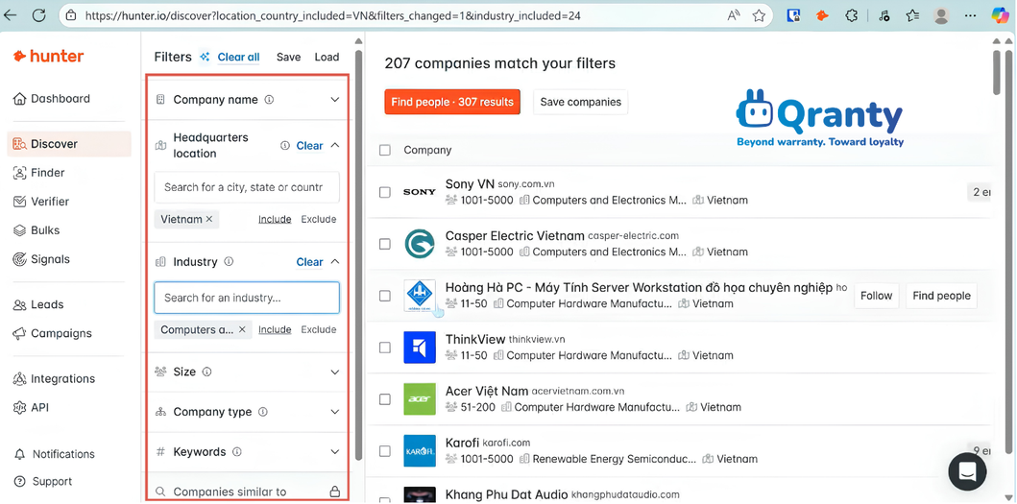
Task: Click info icon beside Headquarters location
Action: pyautogui.click(x=284, y=146)
